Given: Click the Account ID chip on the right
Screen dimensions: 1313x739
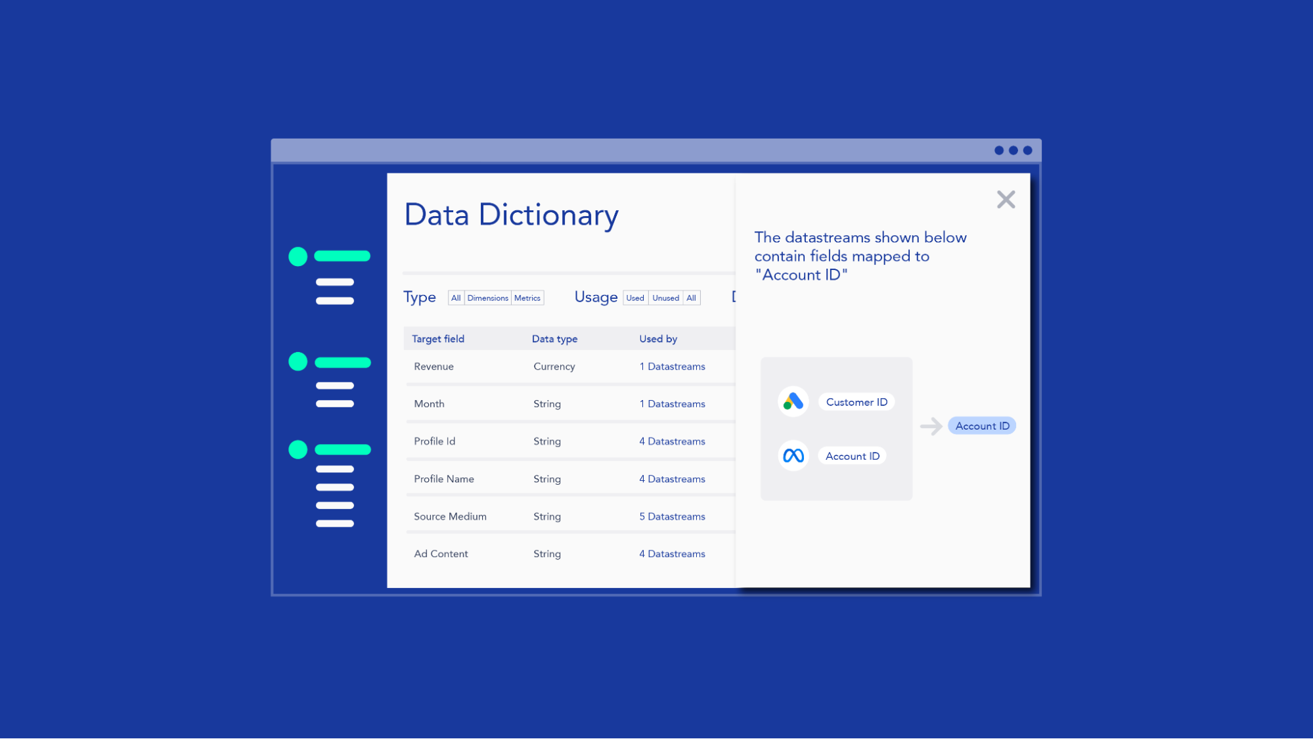Looking at the screenshot, I should (x=981, y=426).
